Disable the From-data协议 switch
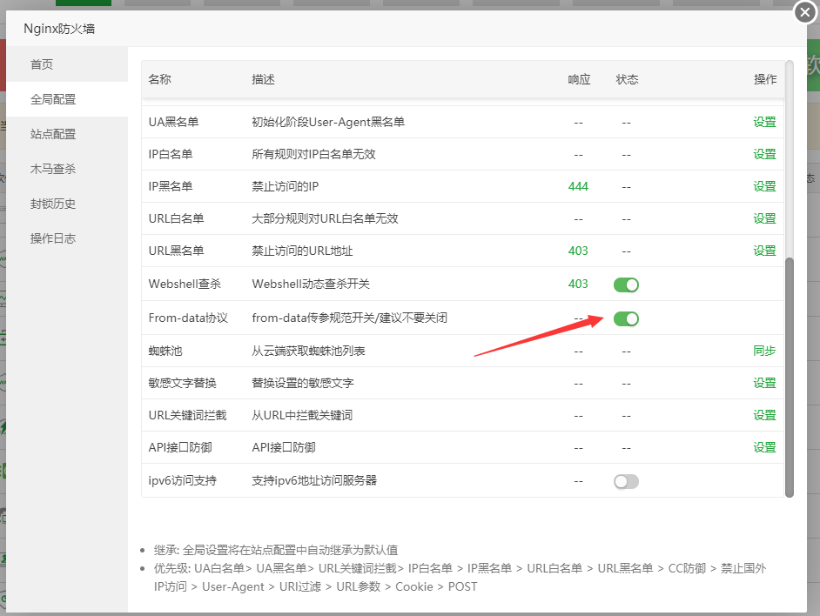This screenshot has height=616, width=820. 626,319
